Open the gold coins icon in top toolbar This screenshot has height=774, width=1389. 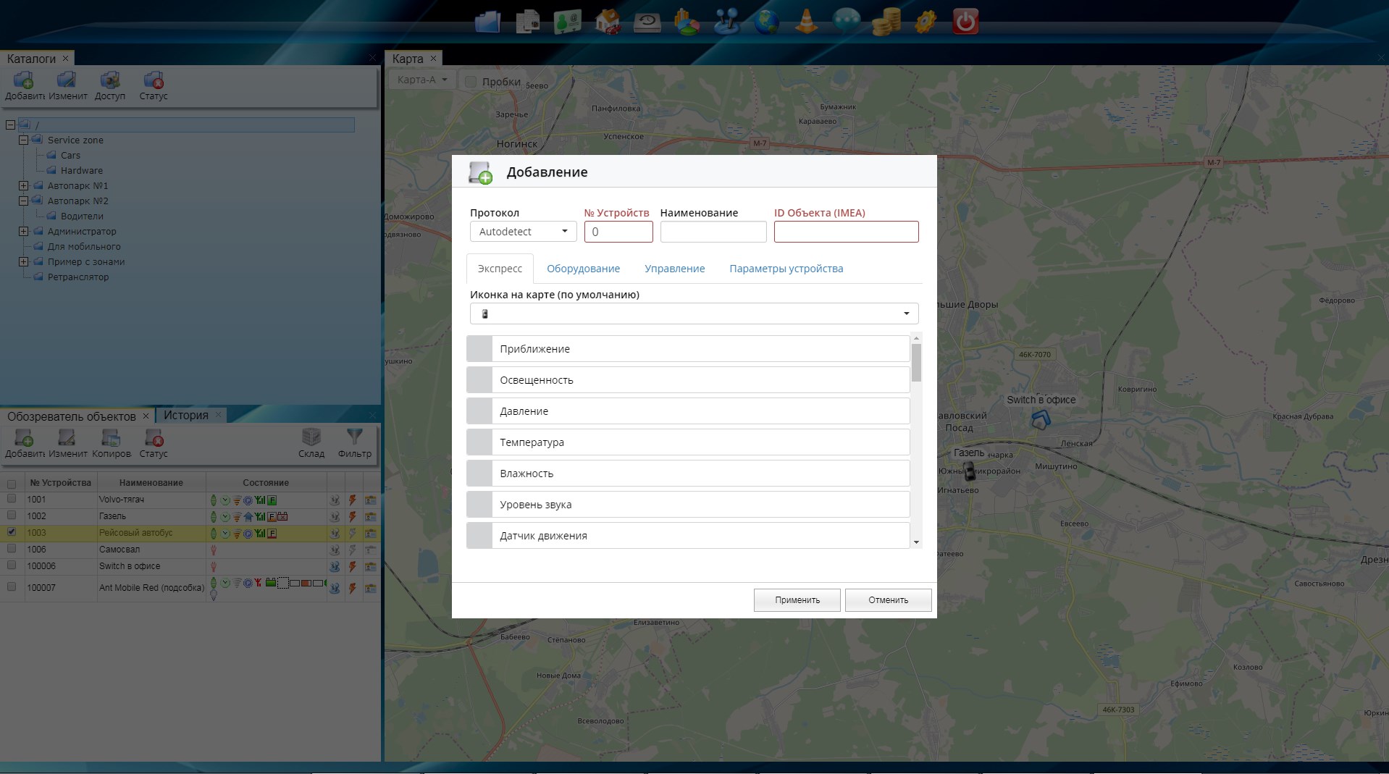coord(886,22)
